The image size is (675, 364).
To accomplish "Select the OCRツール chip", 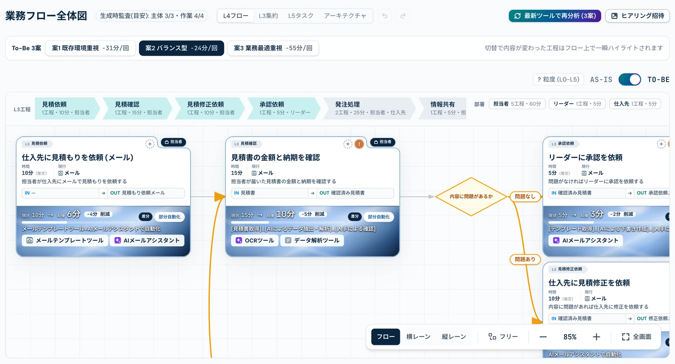I will [x=255, y=240].
